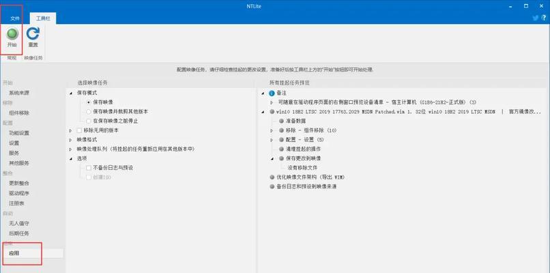This screenshot has height=273, width=550.
Task: Switch to the 工具栏 ribbon tab
Action: [43, 18]
